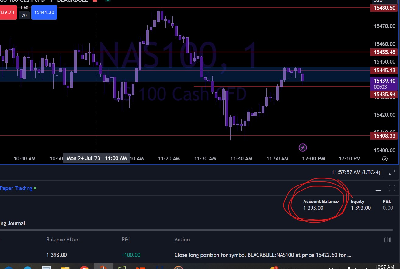Image resolution: width=400 pixels, height=269 pixels.
Task: Edit the order quantity field showing 20
Action: (x=24, y=15)
